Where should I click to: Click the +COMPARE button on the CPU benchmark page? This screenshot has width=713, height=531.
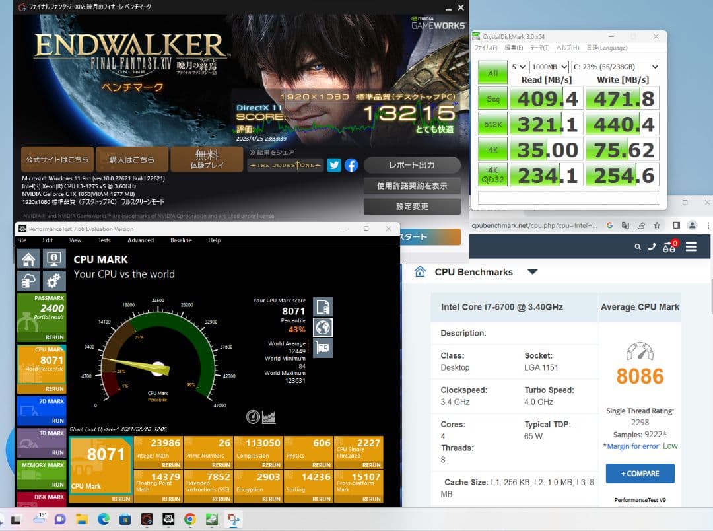tap(639, 473)
